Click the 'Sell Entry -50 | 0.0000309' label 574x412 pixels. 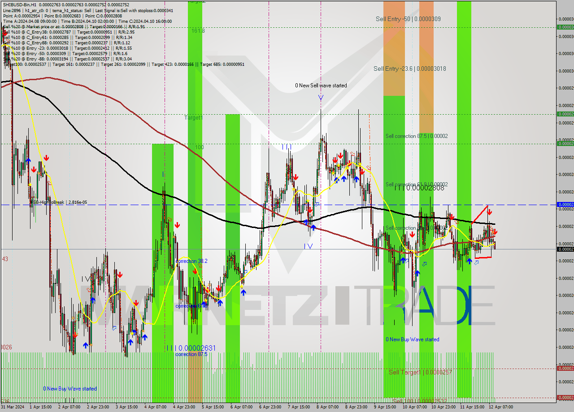click(408, 19)
